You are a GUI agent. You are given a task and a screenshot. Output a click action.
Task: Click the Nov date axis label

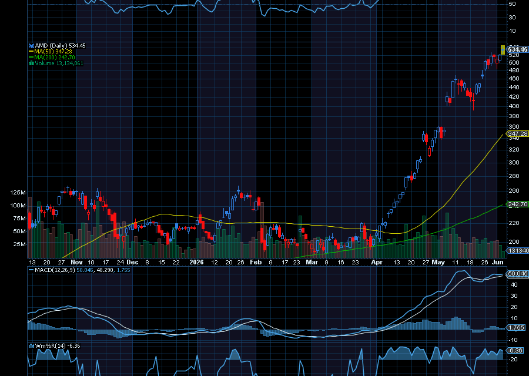coord(76,262)
